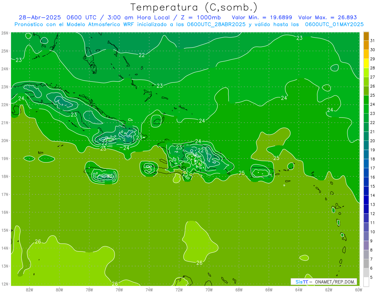
Task: Click the '74W' longitude axis label
Action: coord(149,290)
